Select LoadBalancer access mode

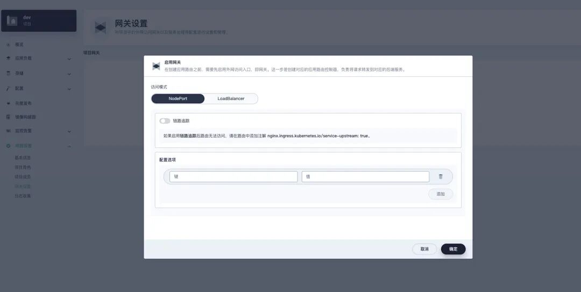231,98
